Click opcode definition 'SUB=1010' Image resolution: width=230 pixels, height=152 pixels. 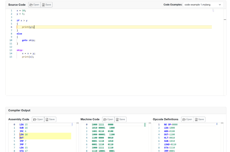click(170, 141)
